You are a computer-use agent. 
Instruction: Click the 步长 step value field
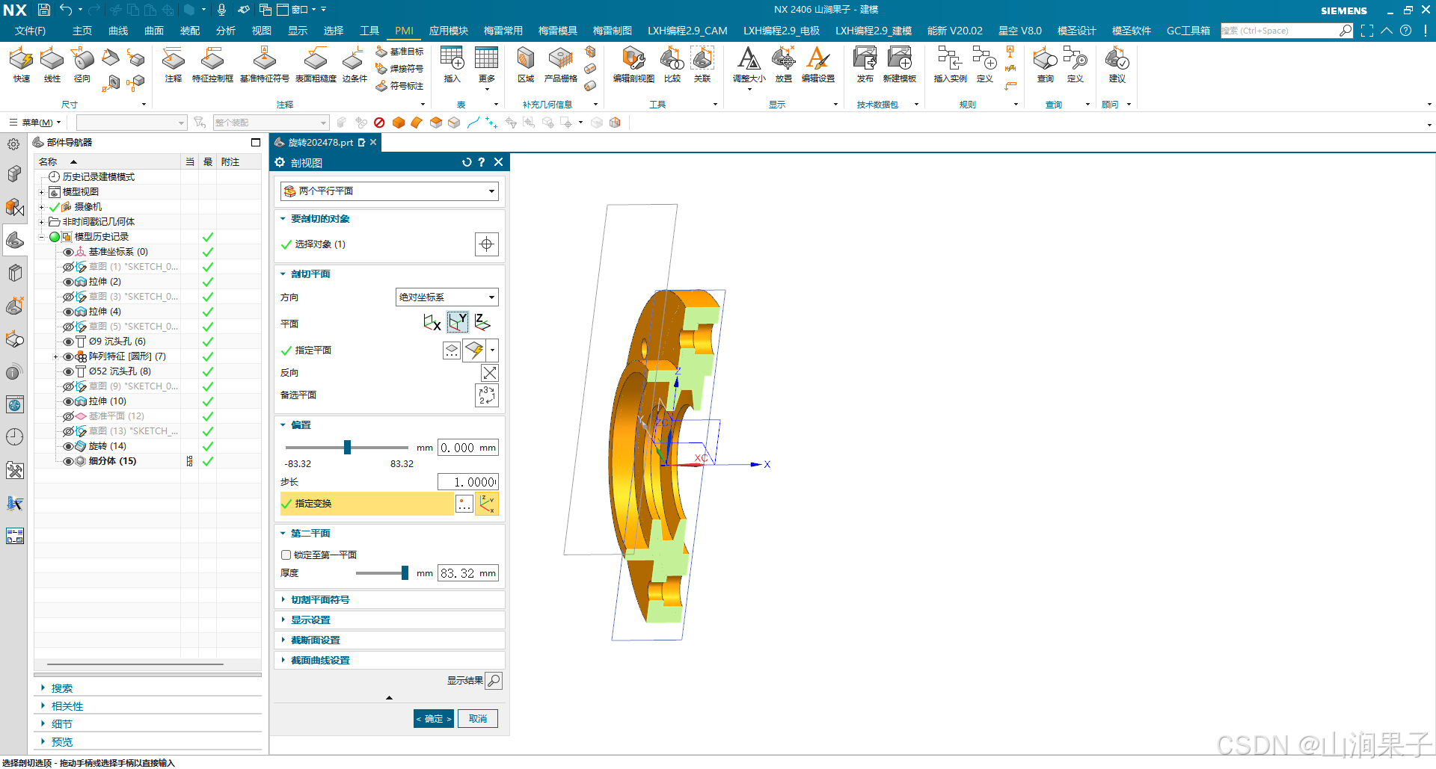468,482
